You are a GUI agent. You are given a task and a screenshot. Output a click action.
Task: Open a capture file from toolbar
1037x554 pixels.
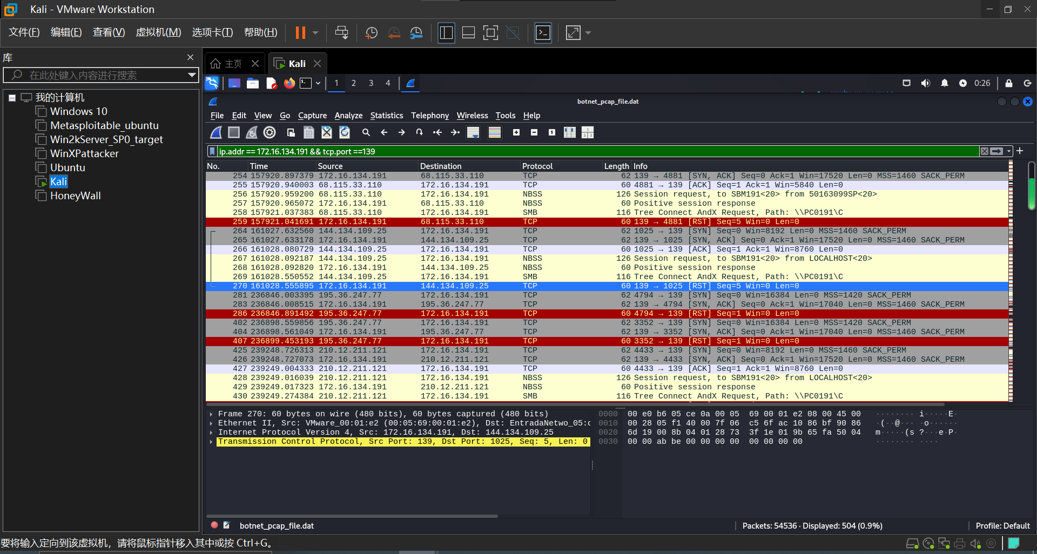(x=291, y=132)
